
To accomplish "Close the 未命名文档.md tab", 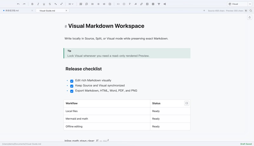I will [x=32, y=10].
